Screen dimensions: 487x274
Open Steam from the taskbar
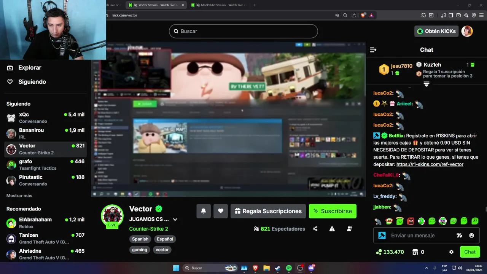[277, 268]
